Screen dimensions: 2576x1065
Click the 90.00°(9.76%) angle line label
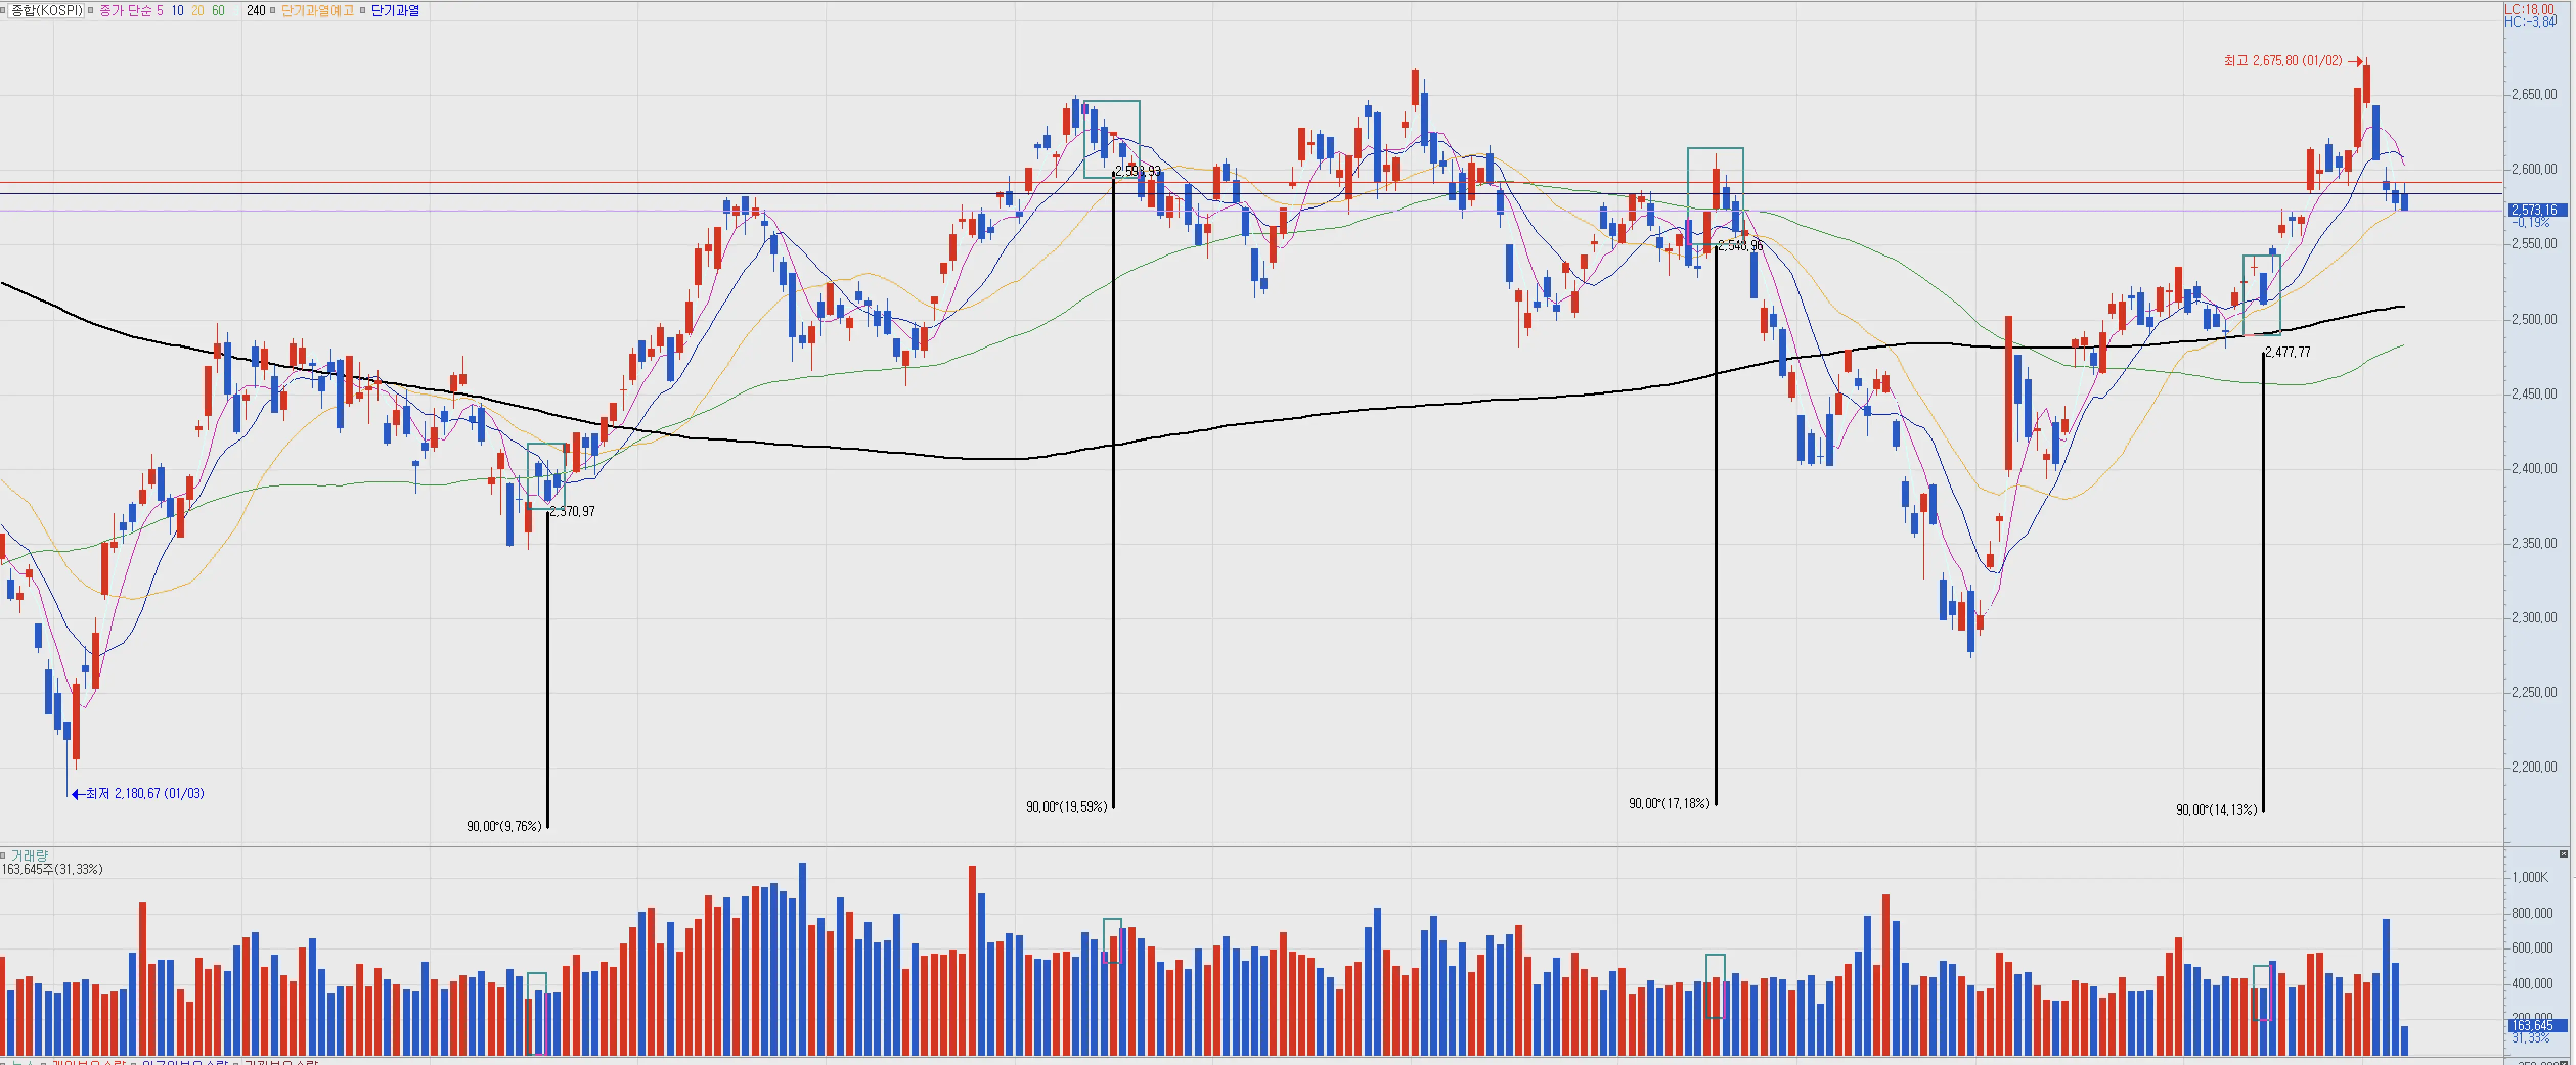click(x=504, y=826)
